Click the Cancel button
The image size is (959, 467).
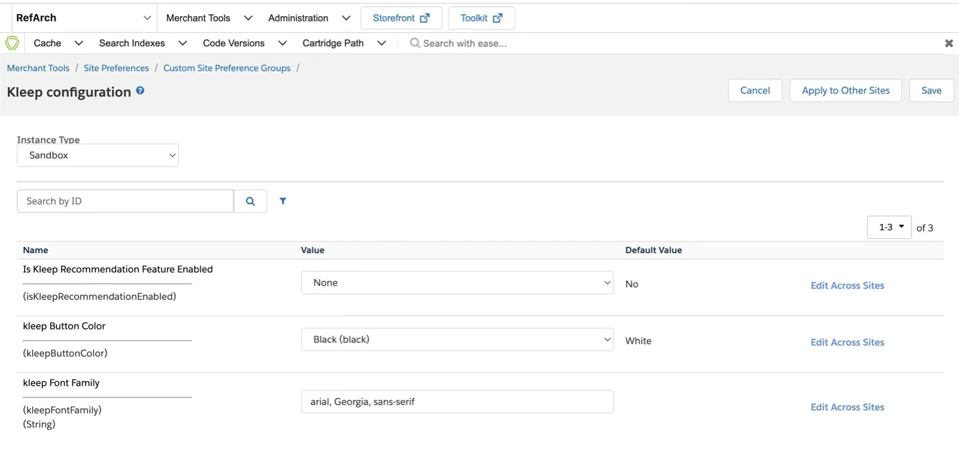tap(755, 91)
